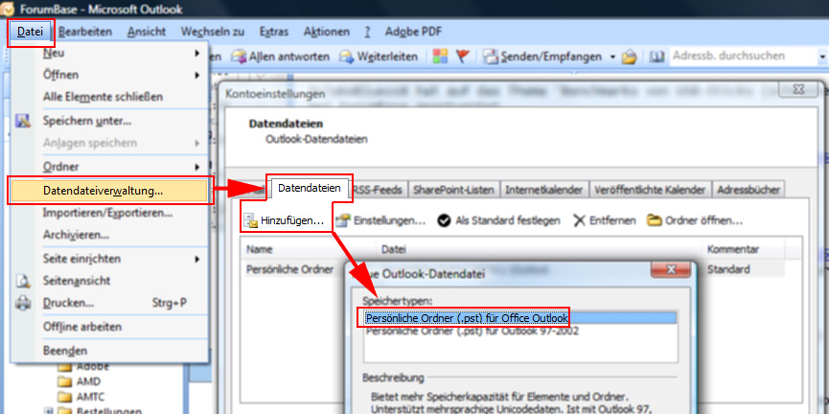Click the Ordner öffnen folder icon
The height and width of the screenshot is (414, 829).
click(x=655, y=220)
